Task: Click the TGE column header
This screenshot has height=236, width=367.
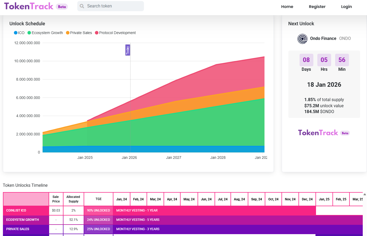Action: coord(99,199)
